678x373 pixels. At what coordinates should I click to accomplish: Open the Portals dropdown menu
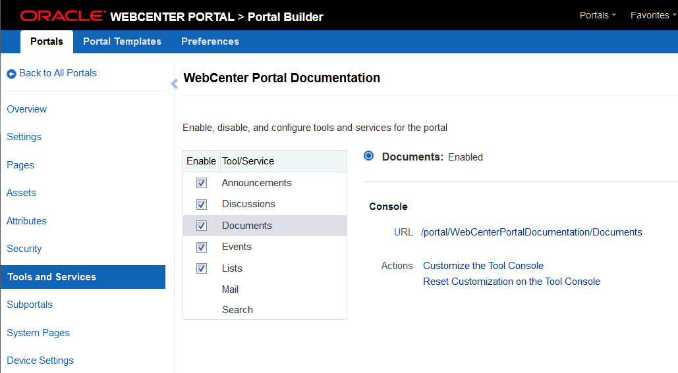coord(598,15)
